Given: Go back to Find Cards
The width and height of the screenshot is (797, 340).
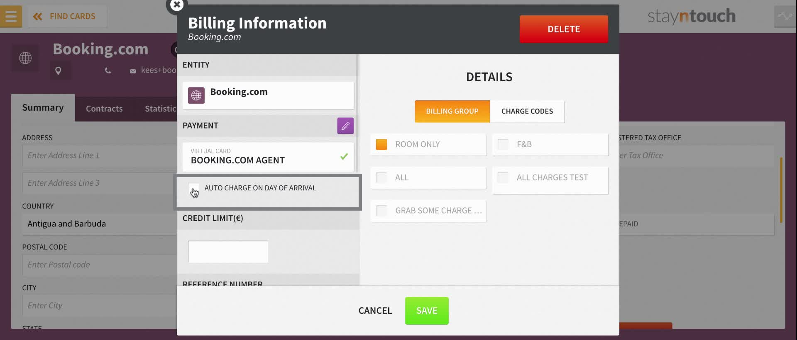Looking at the screenshot, I should click(67, 17).
